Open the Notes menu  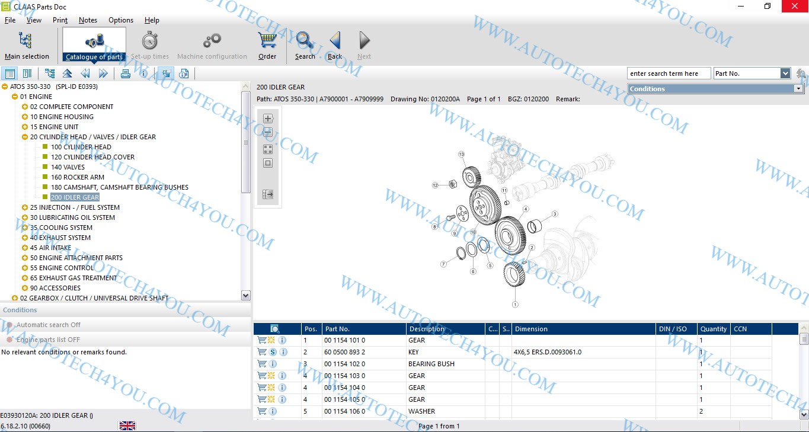(88, 20)
